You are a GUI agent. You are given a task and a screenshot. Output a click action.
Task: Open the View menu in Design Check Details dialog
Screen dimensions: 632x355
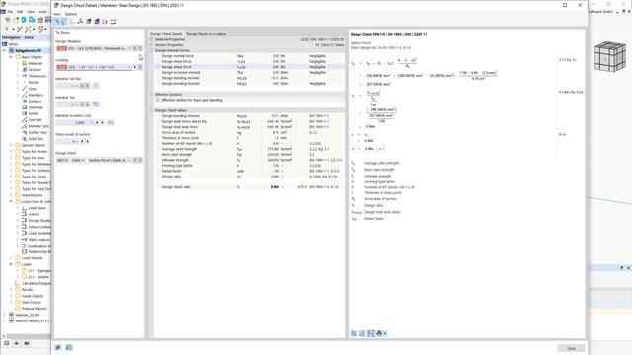tap(57, 14)
